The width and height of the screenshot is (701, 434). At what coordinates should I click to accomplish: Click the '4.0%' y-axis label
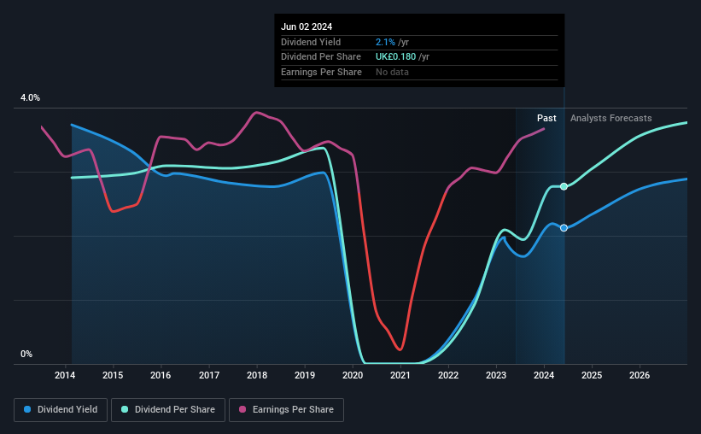coord(30,97)
